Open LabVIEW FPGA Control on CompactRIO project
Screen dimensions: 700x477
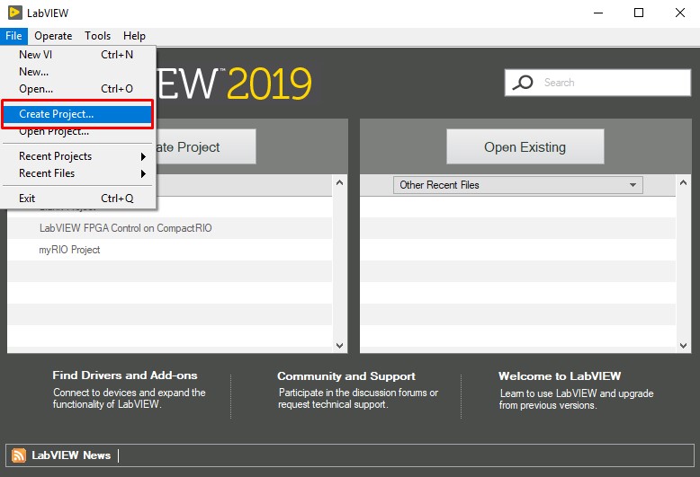(x=126, y=228)
